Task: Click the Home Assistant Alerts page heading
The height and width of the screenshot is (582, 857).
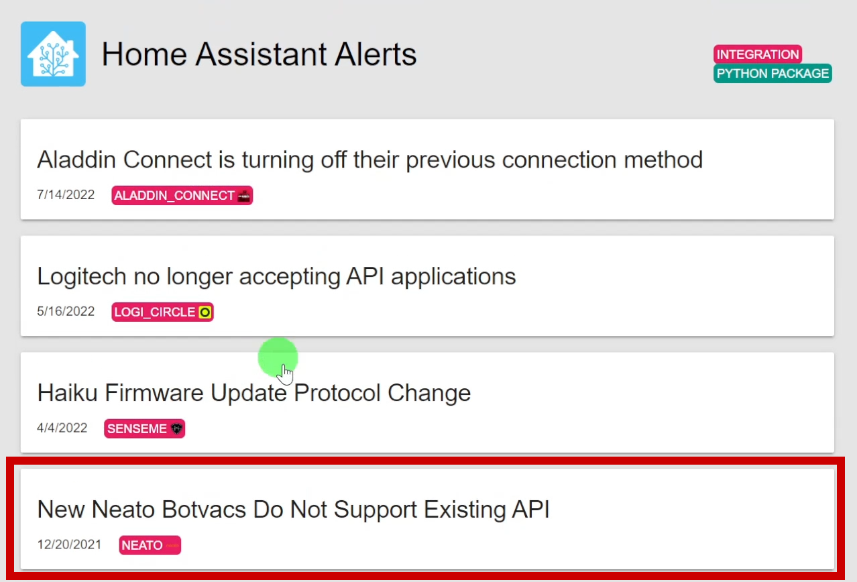Action: click(259, 54)
